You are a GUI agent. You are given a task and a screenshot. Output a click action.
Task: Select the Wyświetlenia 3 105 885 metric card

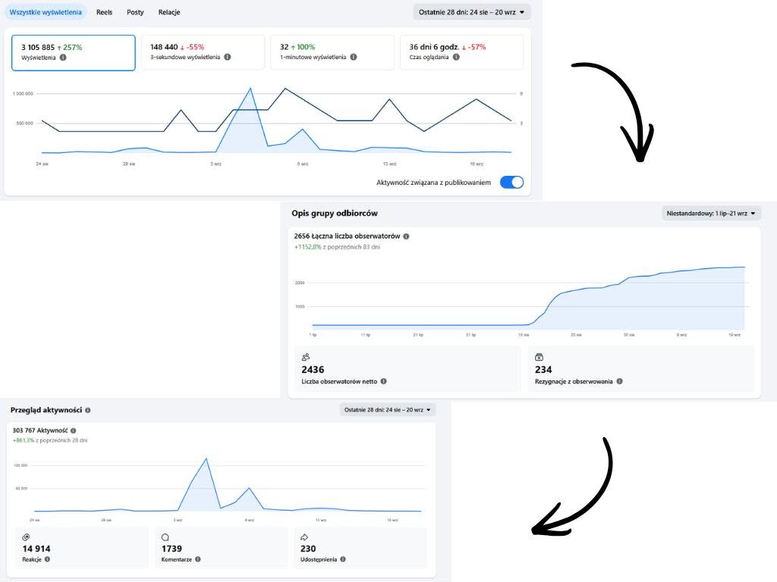(74, 52)
